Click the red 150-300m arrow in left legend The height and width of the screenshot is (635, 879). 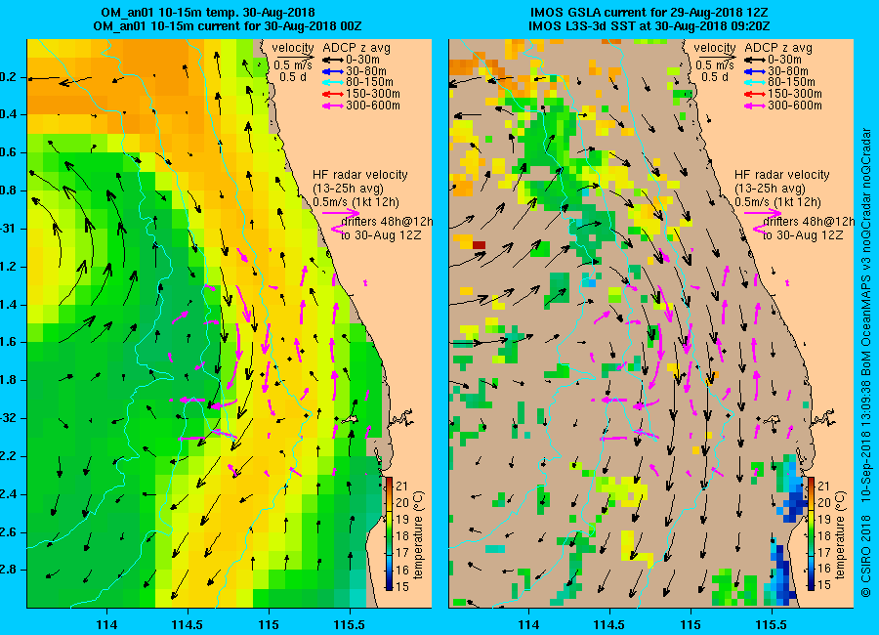tap(332, 94)
